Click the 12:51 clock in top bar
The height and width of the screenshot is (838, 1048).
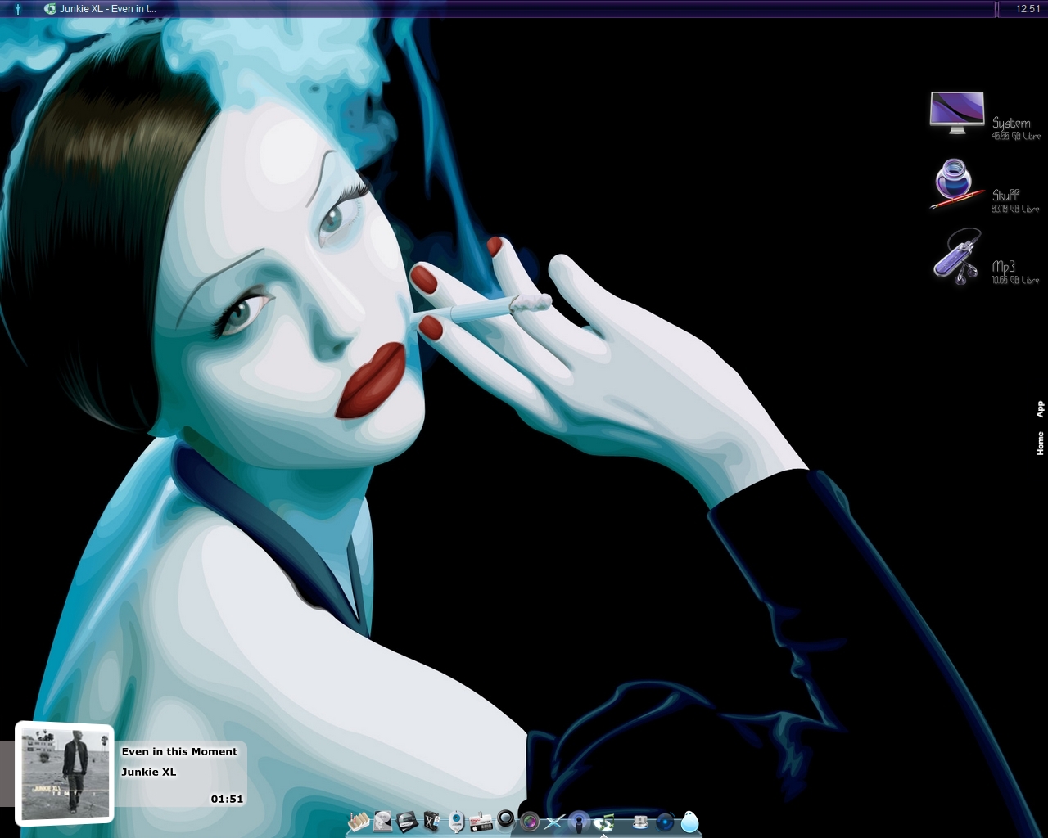pyautogui.click(x=1028, y=9)
